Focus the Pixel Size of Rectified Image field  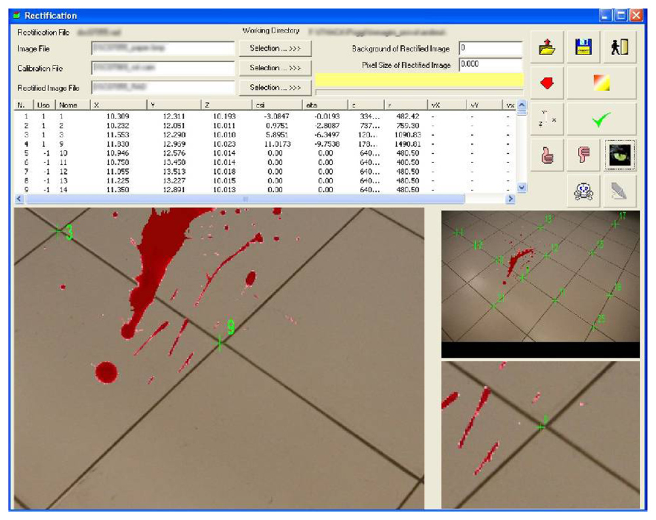pos(490,65)
